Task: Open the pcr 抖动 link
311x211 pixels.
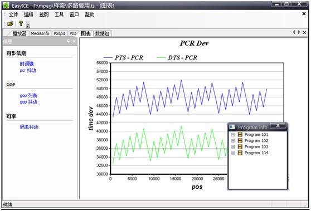Action: [x=28, y=70]
